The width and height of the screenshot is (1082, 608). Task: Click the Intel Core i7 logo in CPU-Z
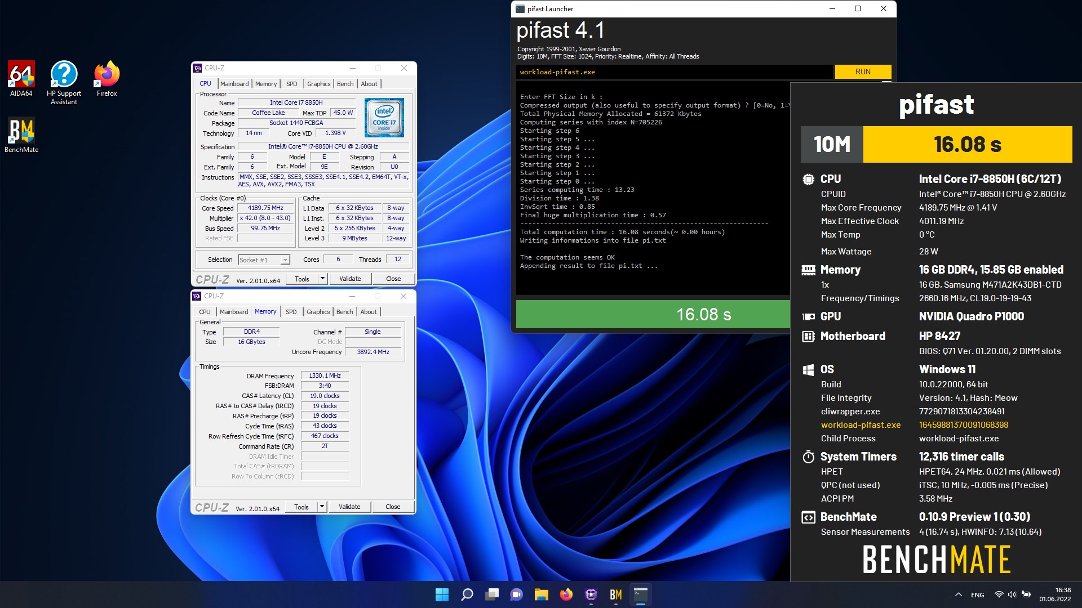(384, 118)
